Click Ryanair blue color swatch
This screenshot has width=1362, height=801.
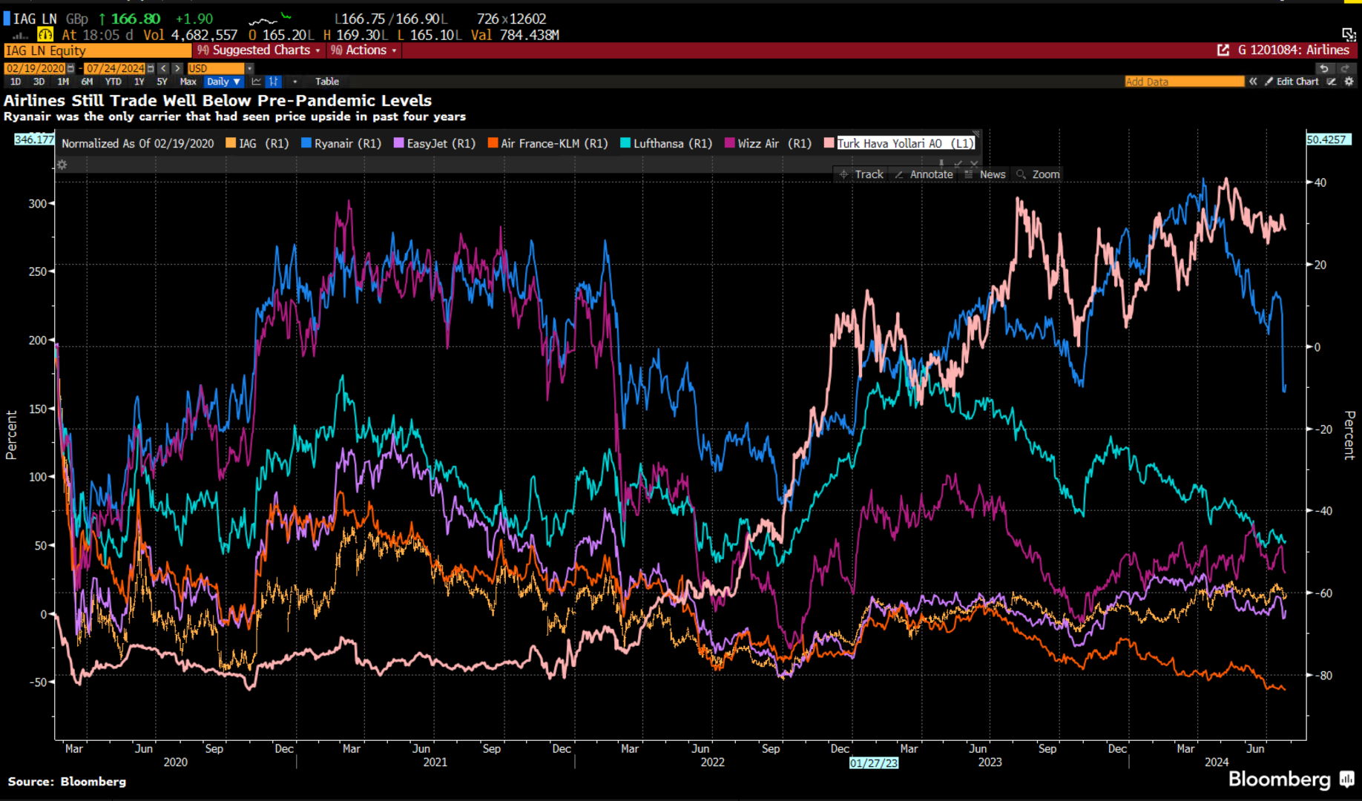pos(306,143)
